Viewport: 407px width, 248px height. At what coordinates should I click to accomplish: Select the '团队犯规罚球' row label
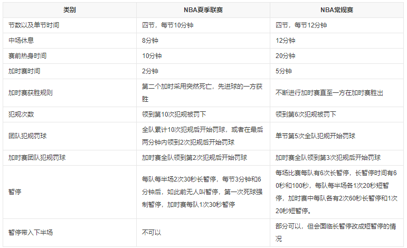click(x=27, y=136)
